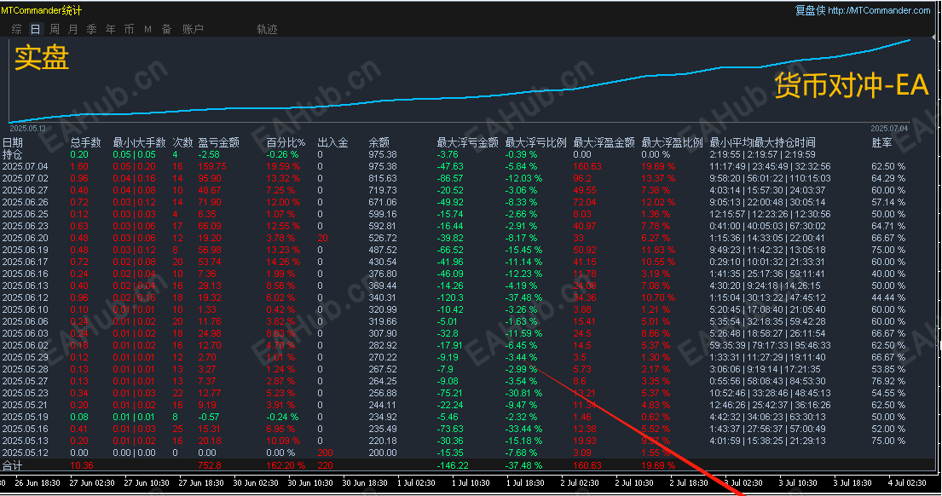Viewport: 942px width, 496px height.
Task: Click the 日期 column header
Action: tap(13, 142)
